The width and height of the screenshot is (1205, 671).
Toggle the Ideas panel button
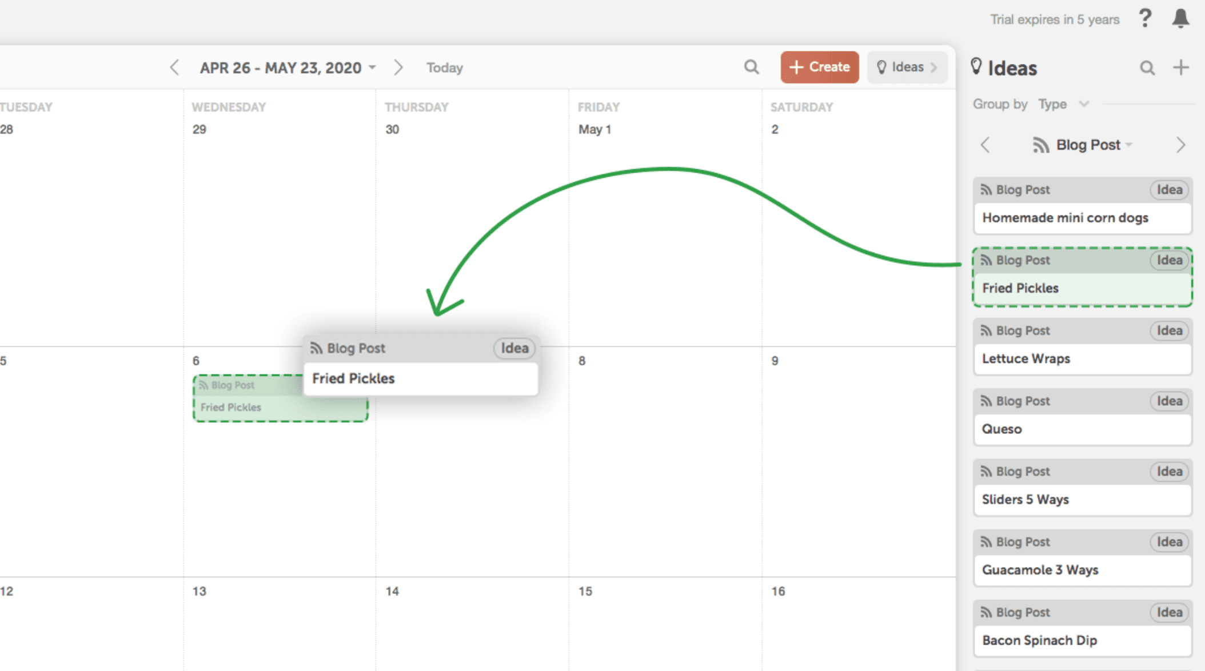coord(907,67)
